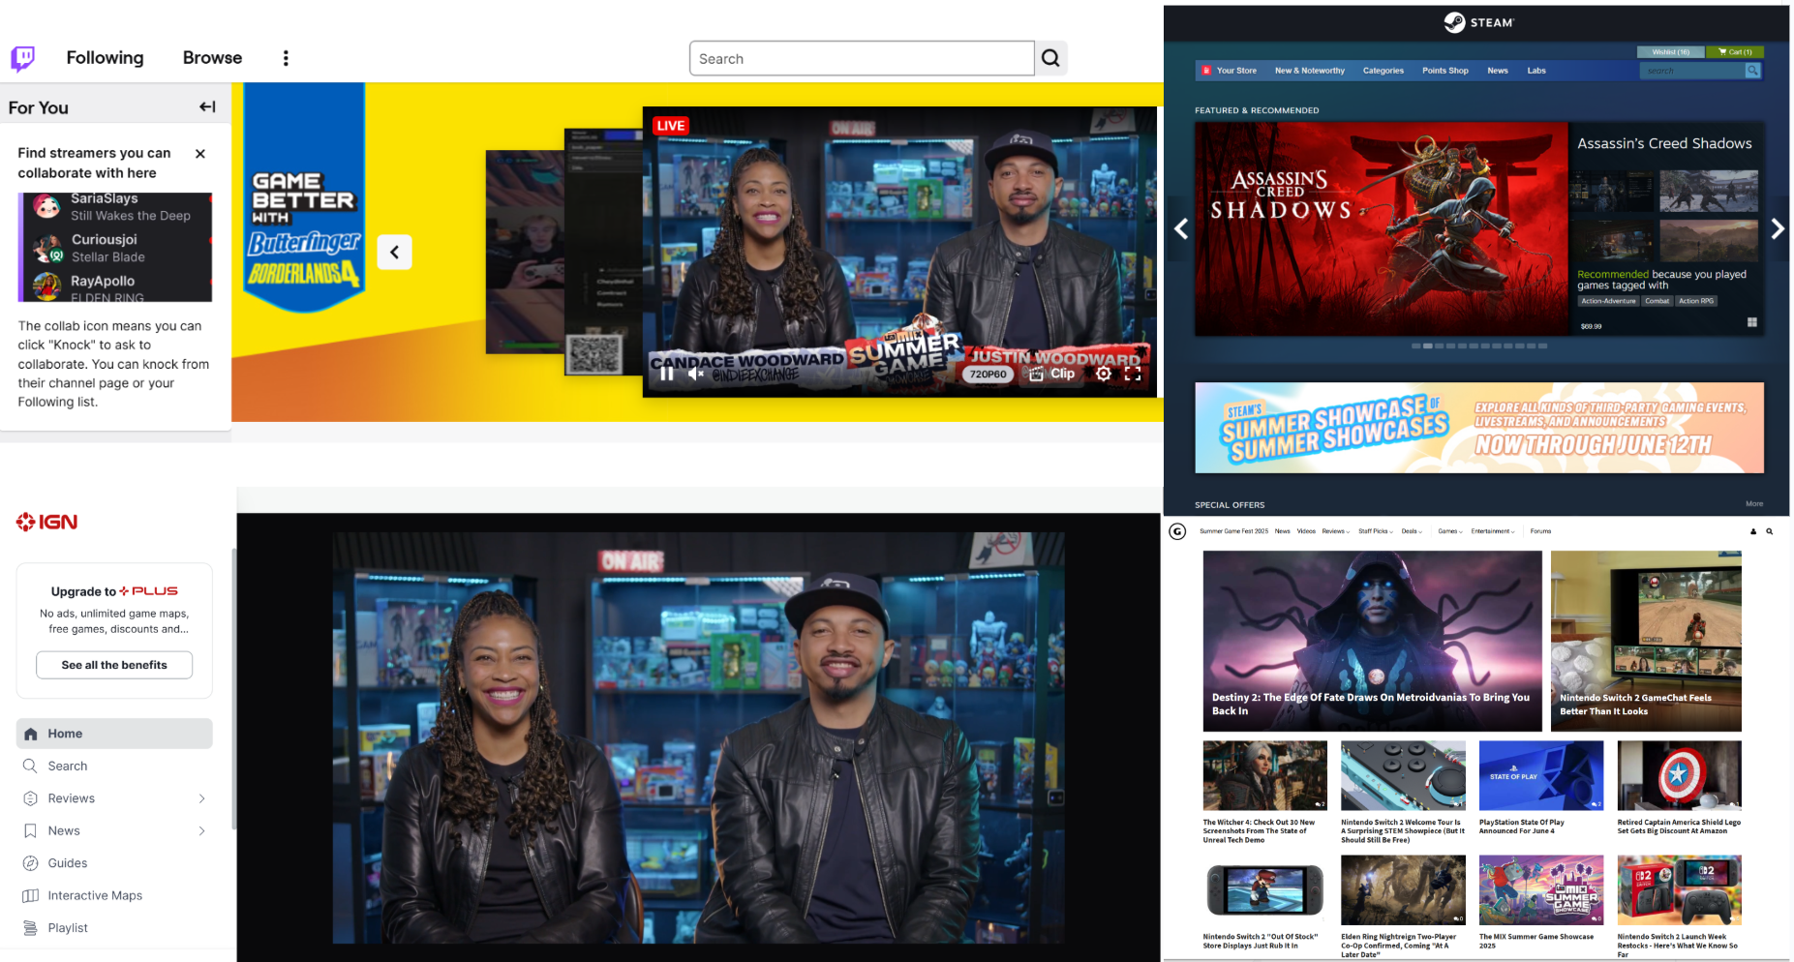
Task: Open GameSpot Games dropdown
Action: tap(1449, 531)
